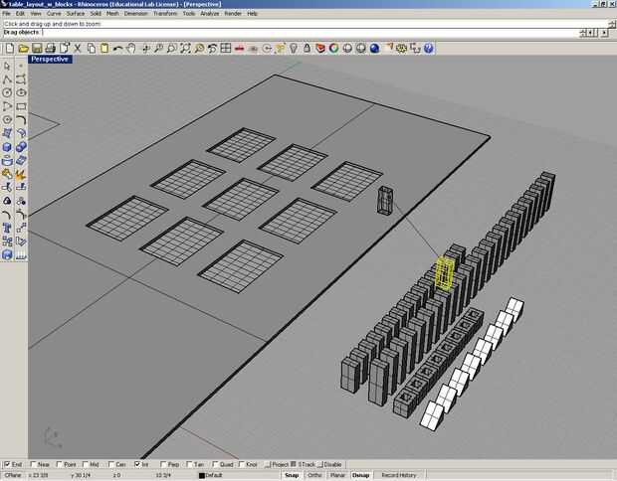Click the Save disk icon
This screenshot has height=481, width=617.
pos(37,49)
